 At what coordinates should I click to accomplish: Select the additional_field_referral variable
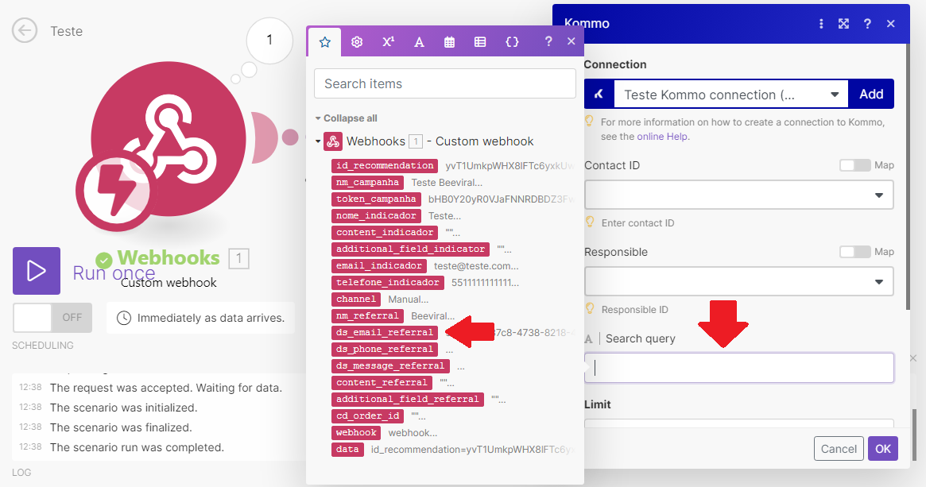[x=408, y=399]
